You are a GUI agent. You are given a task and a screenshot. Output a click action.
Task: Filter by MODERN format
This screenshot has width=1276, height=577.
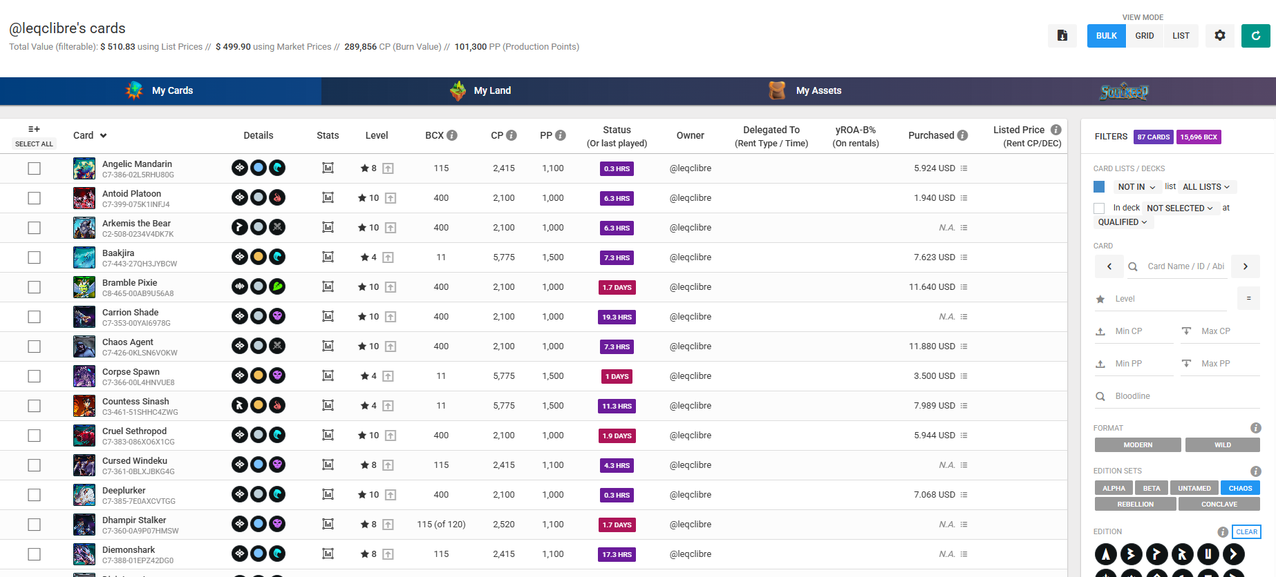point(1138,444)
